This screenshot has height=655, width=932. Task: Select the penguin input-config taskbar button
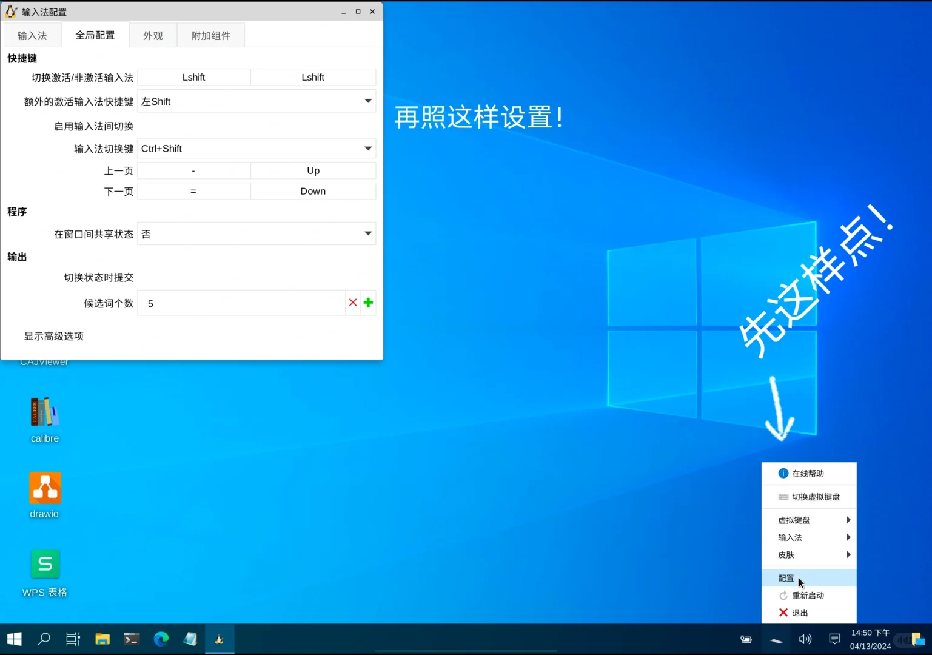pos(220,639)
